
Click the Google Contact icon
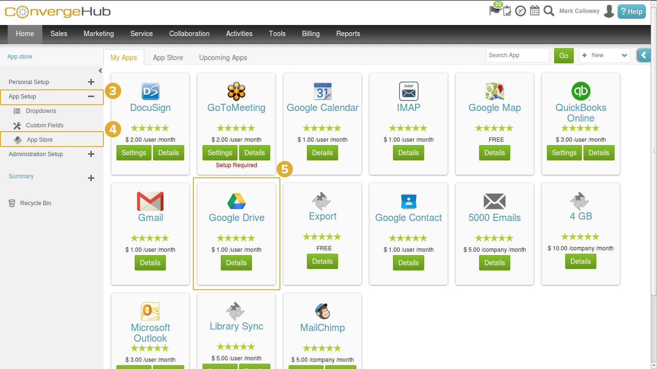pos(409,201)
